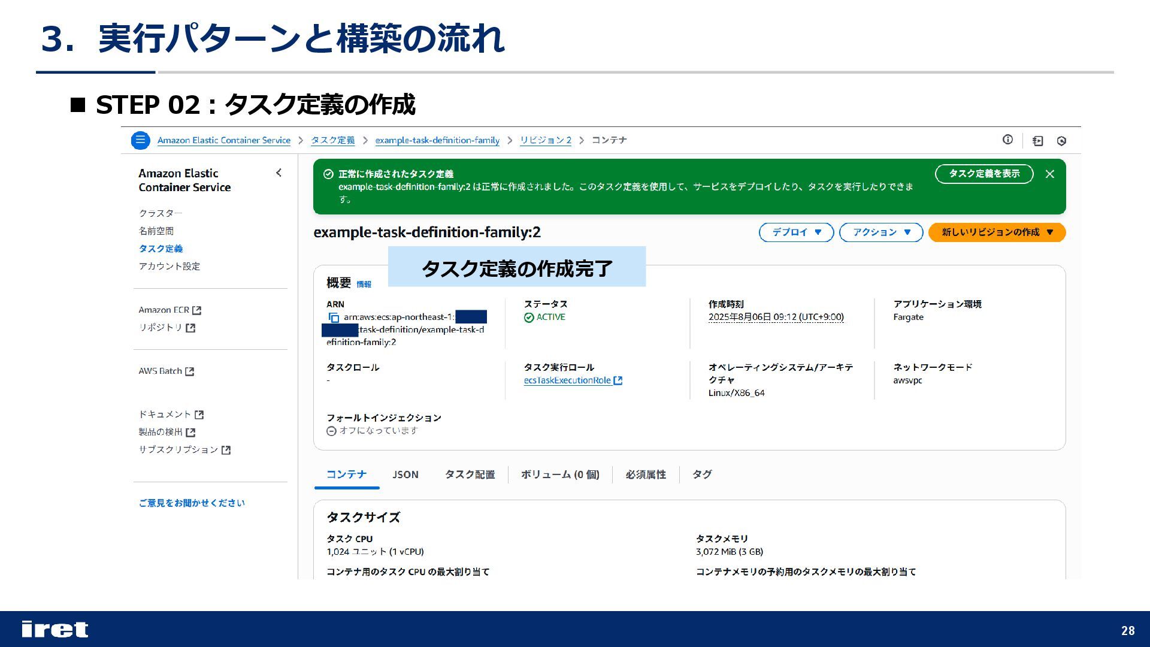Select クラスター in the sidebar
The height and width of the screenshot is (647, 1150).
coord(161,214)
